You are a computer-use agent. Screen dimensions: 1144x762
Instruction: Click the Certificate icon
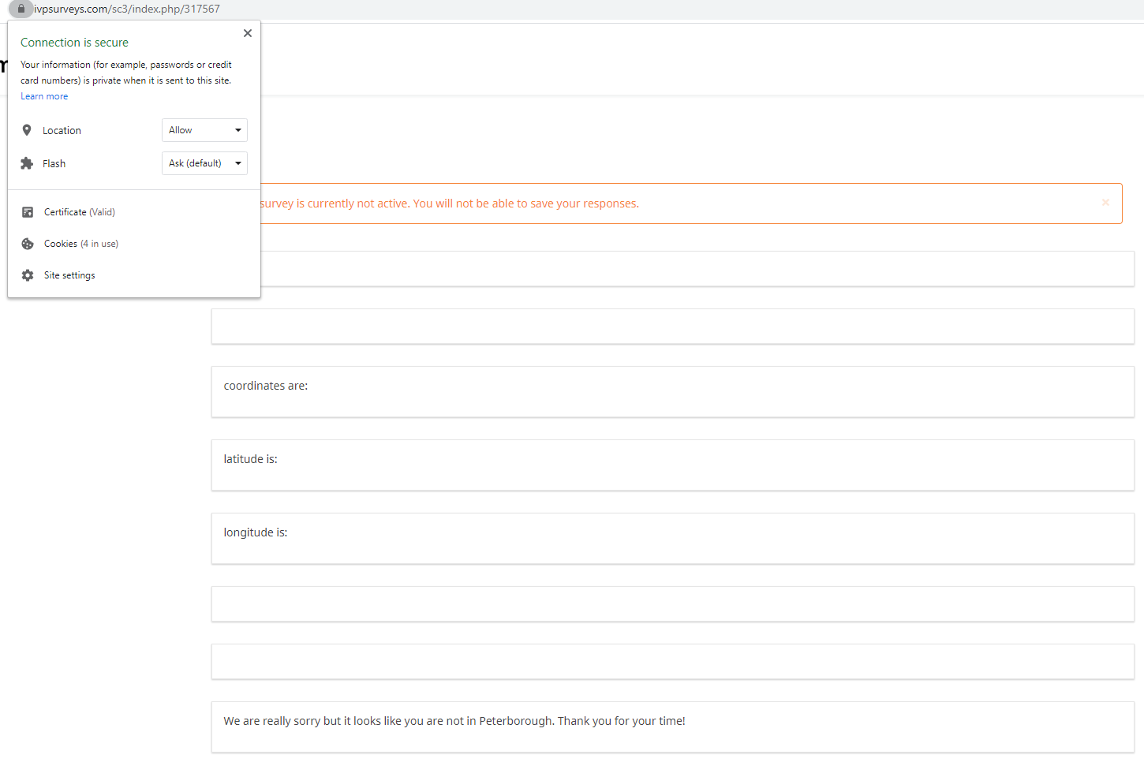tap(28, 212)
